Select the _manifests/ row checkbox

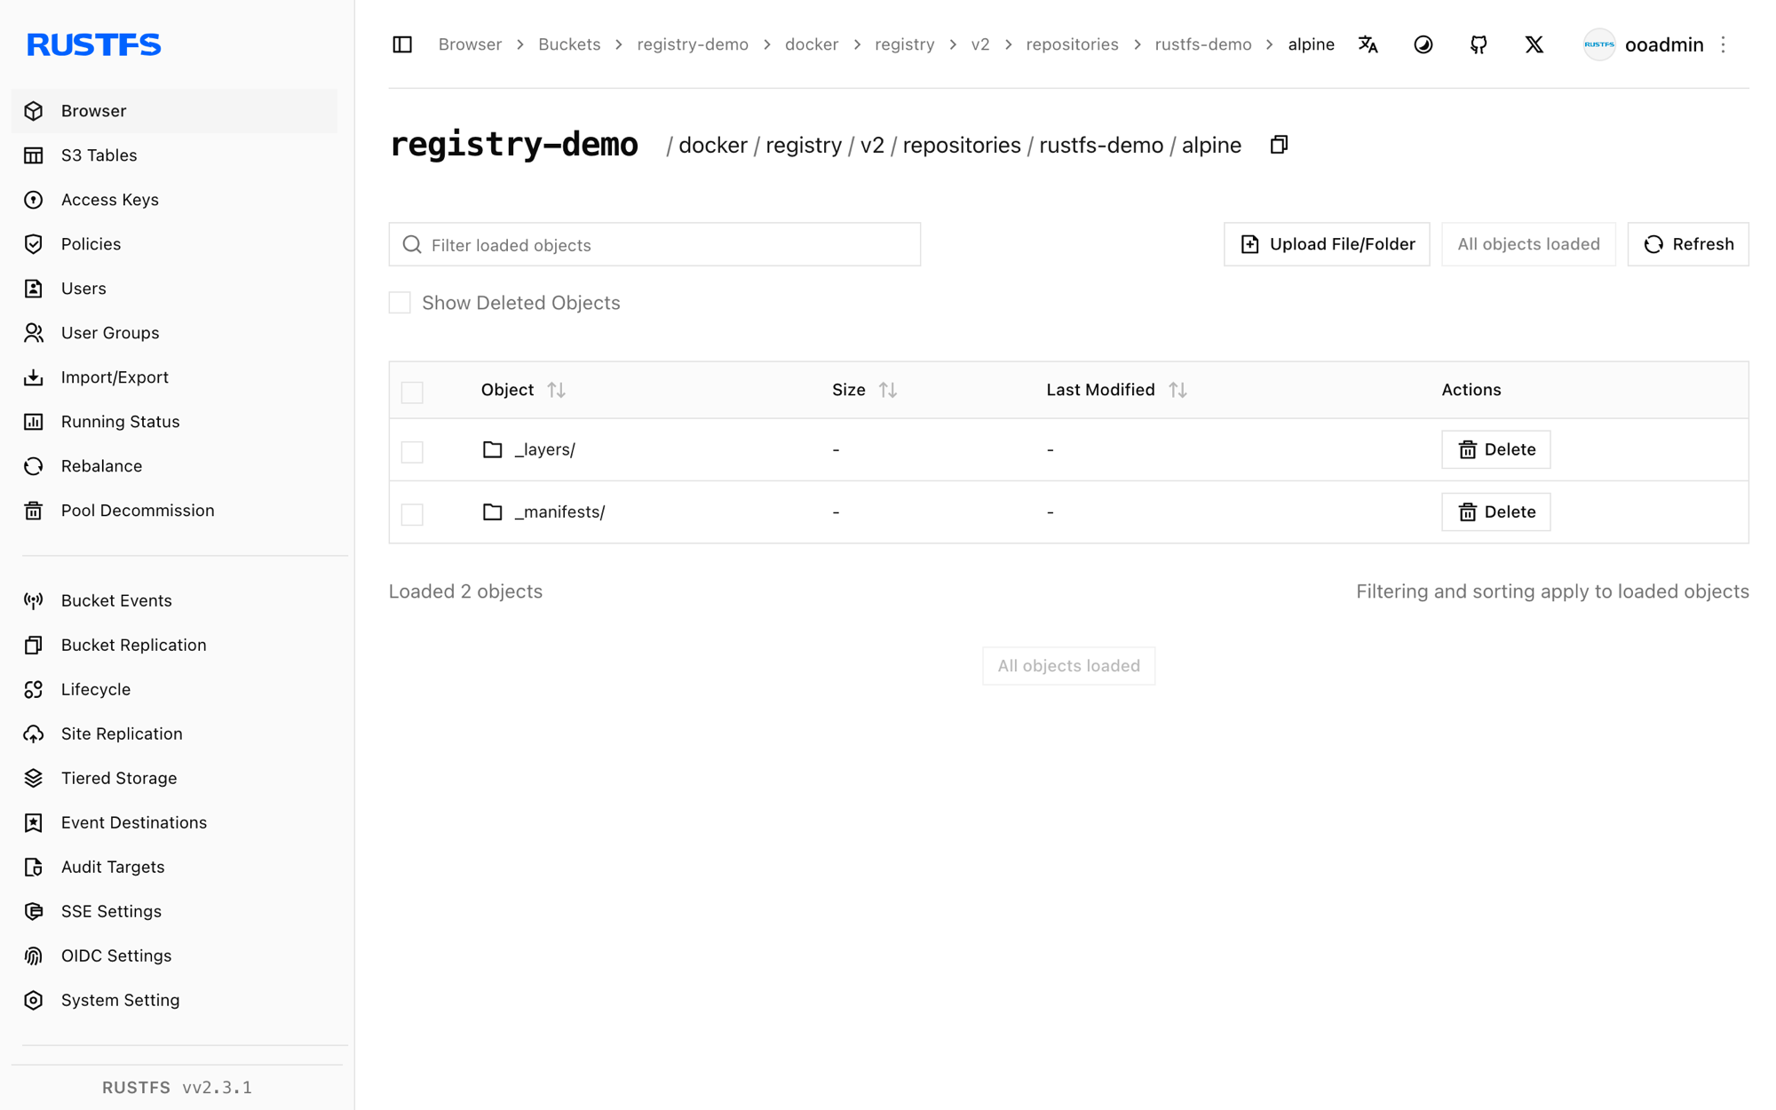412,513
